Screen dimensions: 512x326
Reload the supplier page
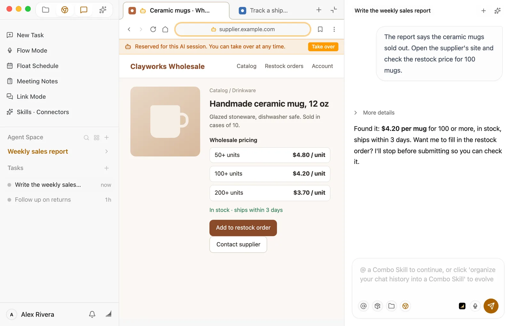(153, 29)
